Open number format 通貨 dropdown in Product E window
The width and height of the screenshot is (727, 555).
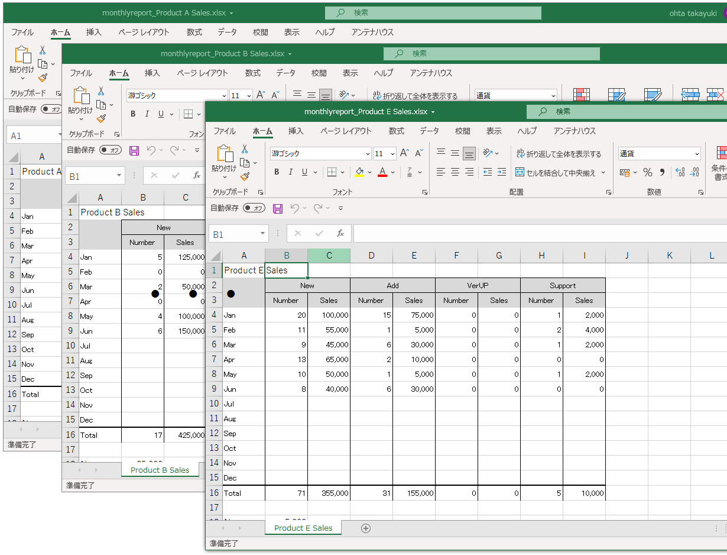pyautogui.click(x=697, y=154)
